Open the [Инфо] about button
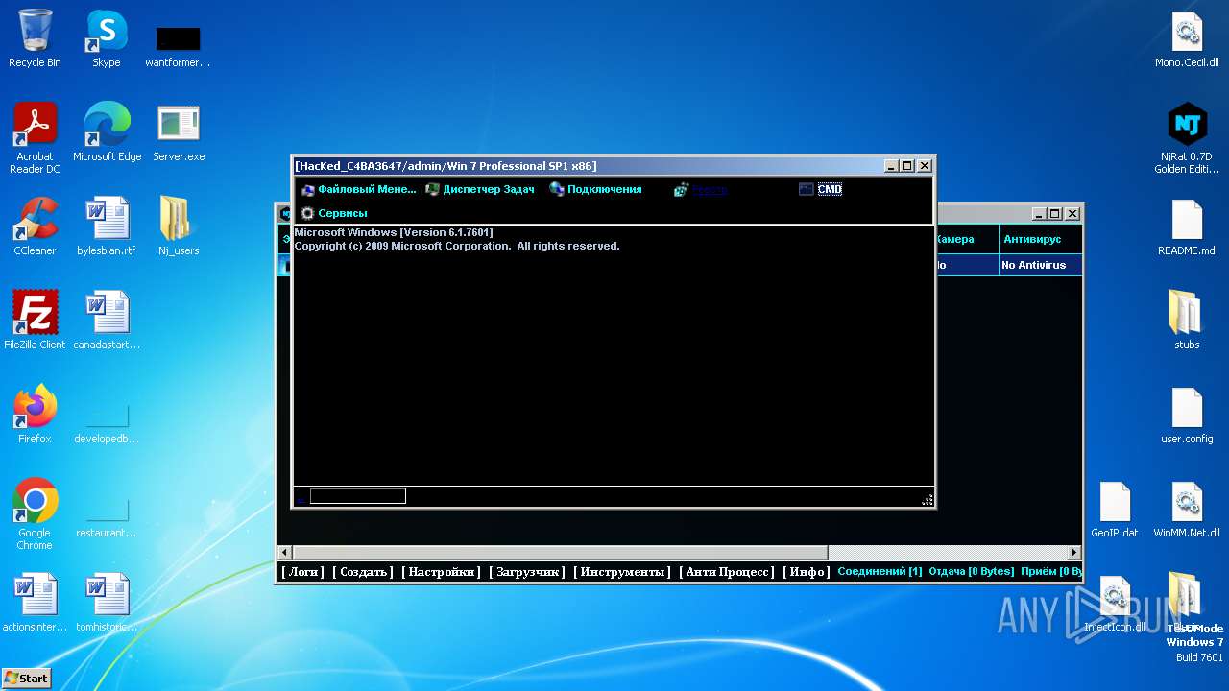Image resolution: width=1229 pixels, height=691 pixels. (807, 572)
